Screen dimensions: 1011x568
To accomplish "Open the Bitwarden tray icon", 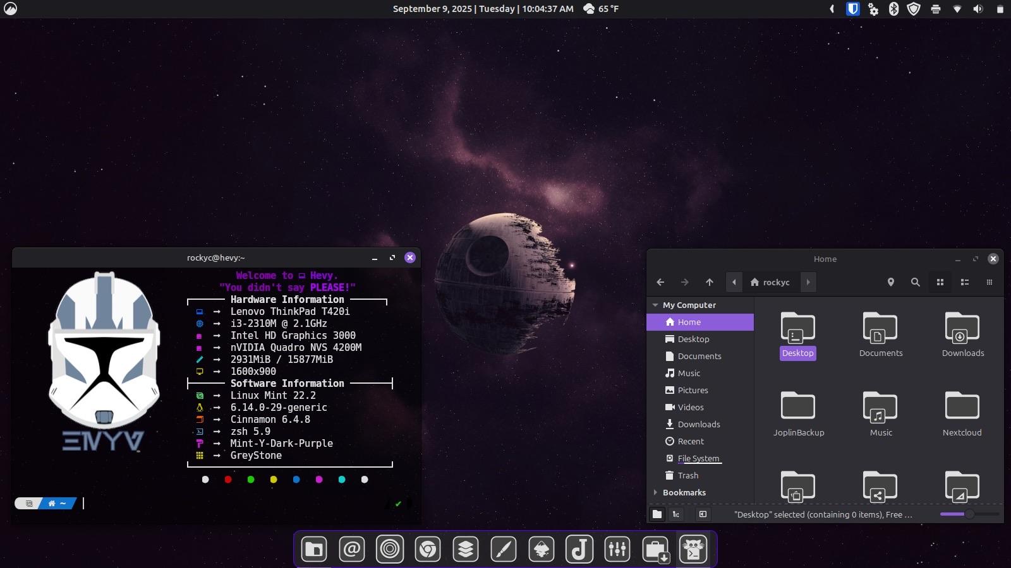I will (852, 9).
